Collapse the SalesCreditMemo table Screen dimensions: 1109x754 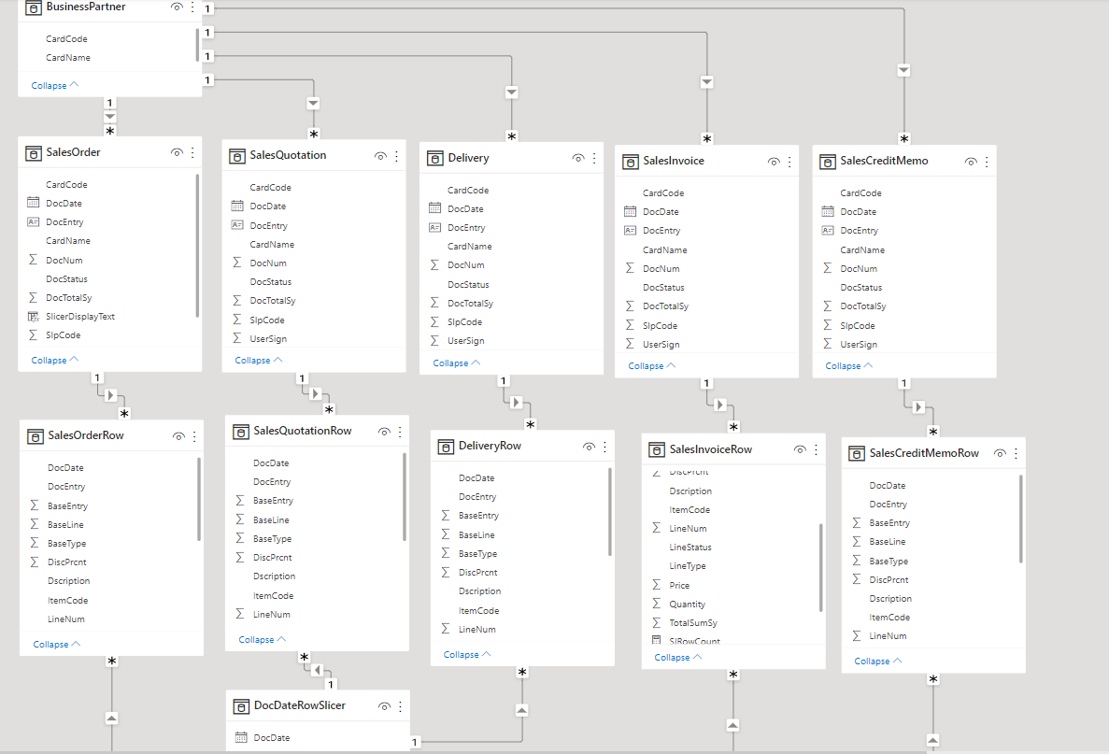(x=848, y=365)
